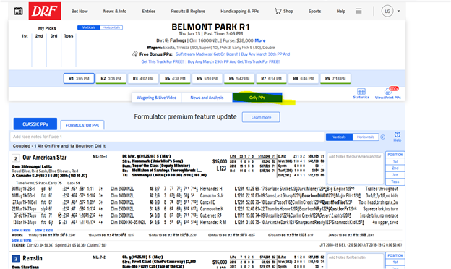Image resolution: width=451 pixels, height=269 pixels.
Task: Select race R5 5:10 PM
Action: (x=207, y=78)
